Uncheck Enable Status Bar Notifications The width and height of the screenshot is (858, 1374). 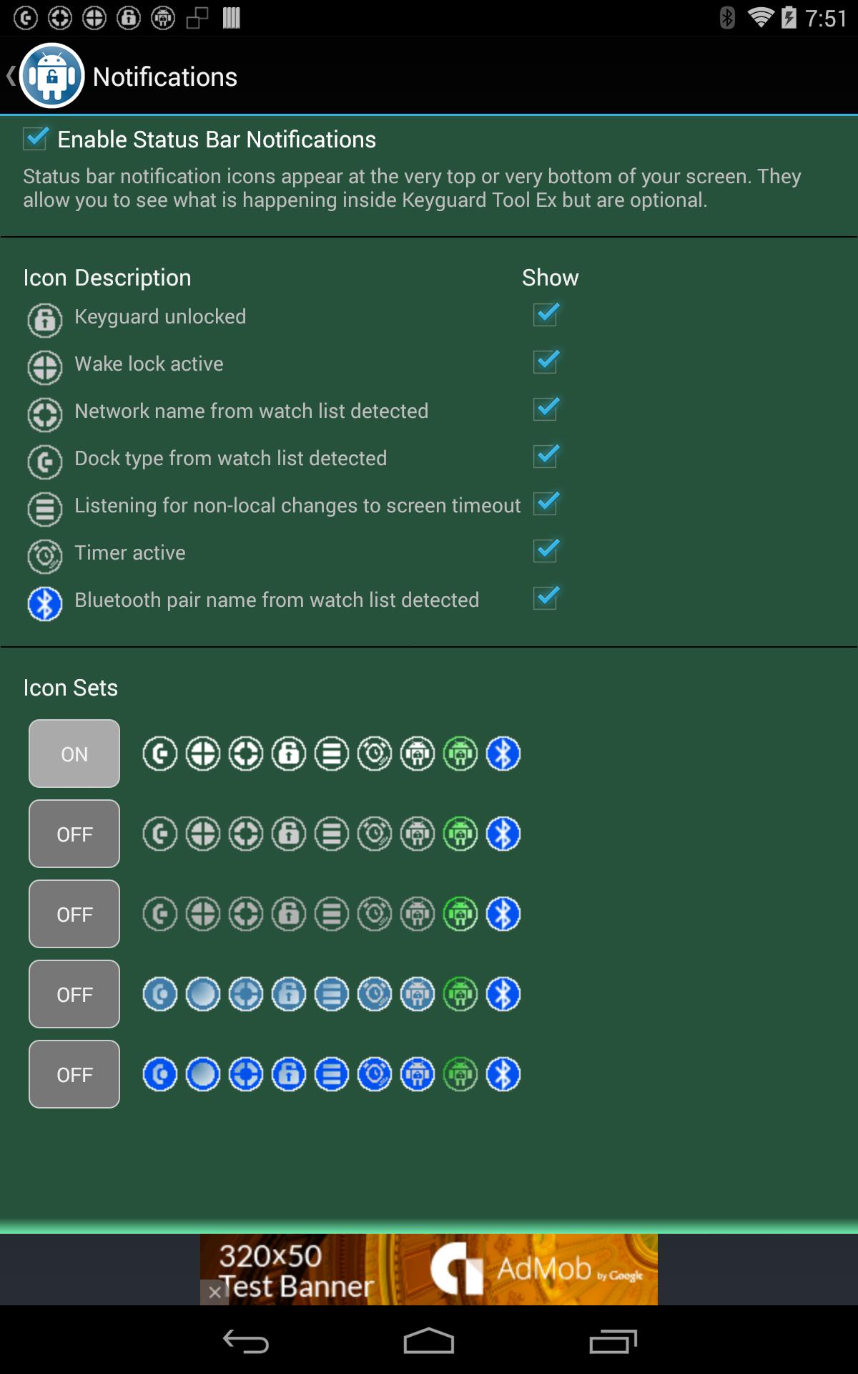tap(35, 138)
